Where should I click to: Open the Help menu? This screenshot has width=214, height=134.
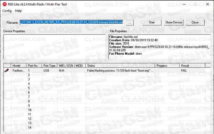pos(18,11)
